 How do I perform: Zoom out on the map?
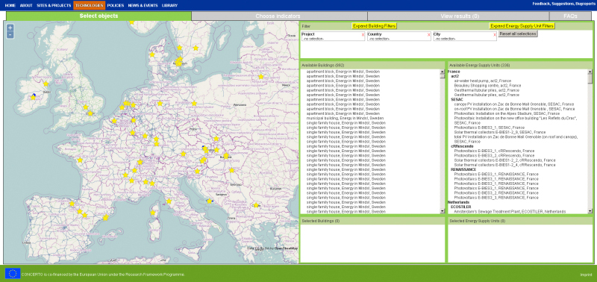point(10,34)
